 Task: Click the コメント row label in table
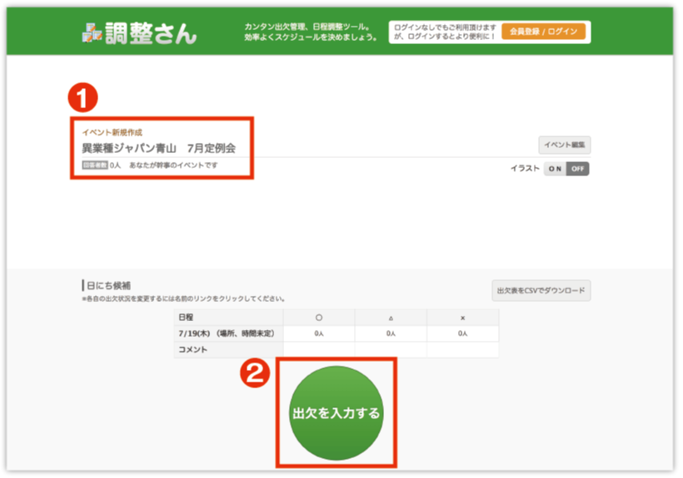coord(192,350)
